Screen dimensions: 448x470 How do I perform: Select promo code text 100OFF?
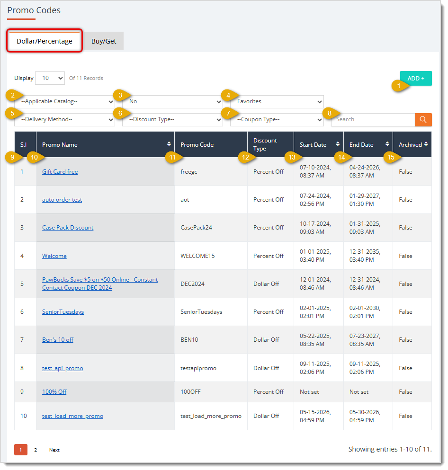click(190, 392)
